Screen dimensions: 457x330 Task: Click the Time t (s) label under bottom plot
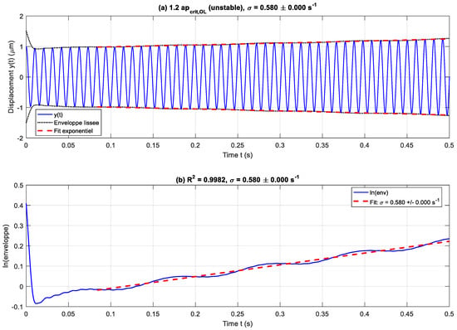pos(238,323)
